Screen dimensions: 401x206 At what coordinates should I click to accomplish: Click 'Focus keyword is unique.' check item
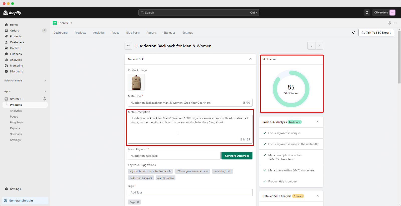click(x=284, y=133)
